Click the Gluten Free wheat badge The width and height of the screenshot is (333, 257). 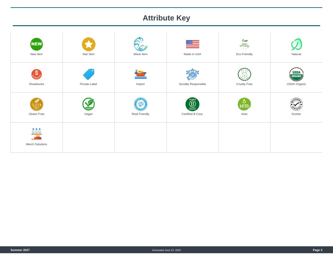pos(37,104)
